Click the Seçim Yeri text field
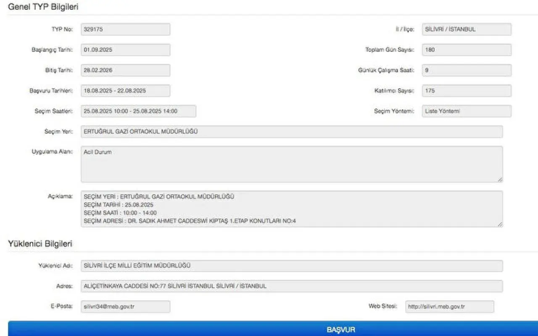This screenshot has height=336, width=538. 292,132
